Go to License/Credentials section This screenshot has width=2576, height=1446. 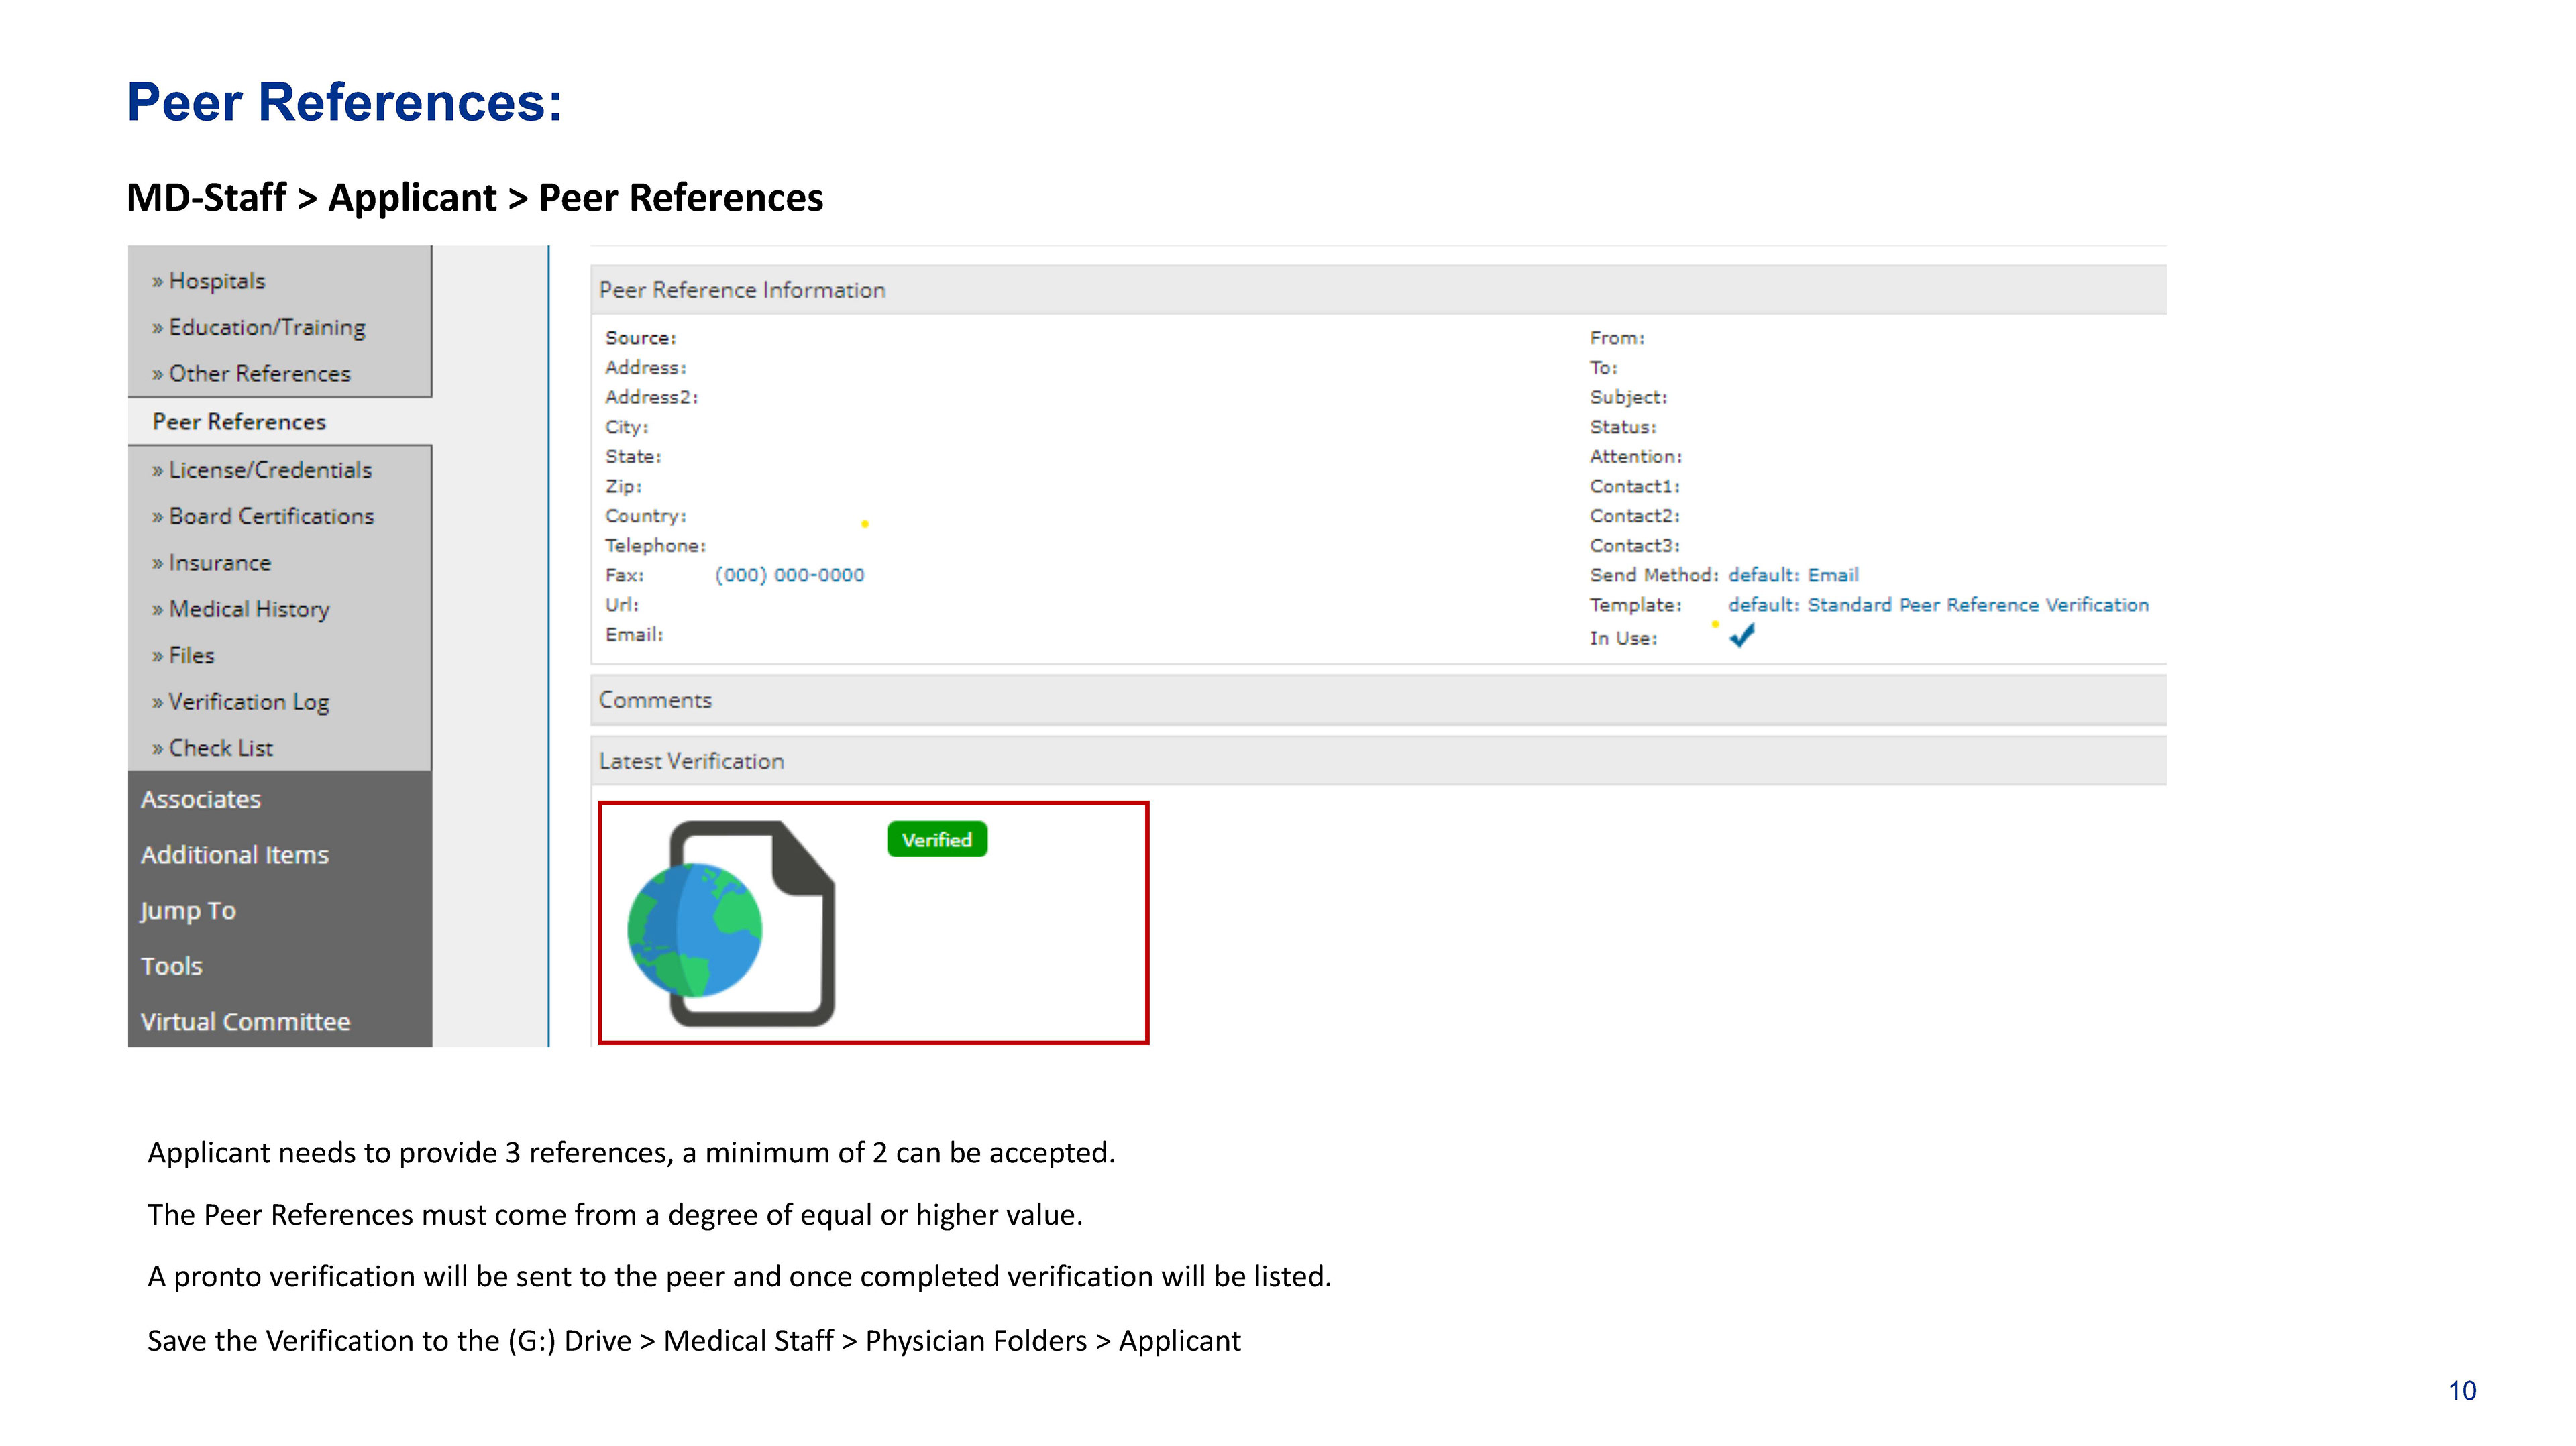coord(269,470)
